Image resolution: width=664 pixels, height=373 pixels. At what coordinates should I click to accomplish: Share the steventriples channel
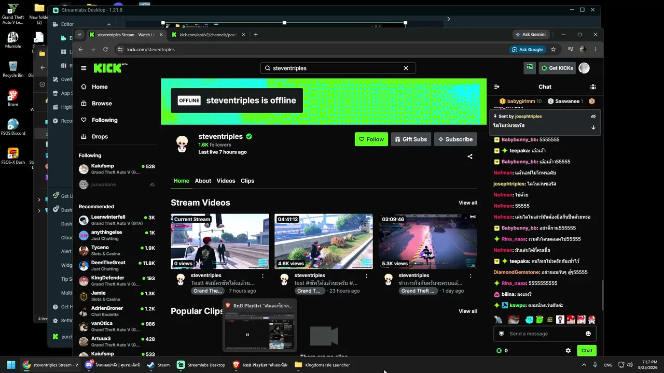(x=470, y=156)
